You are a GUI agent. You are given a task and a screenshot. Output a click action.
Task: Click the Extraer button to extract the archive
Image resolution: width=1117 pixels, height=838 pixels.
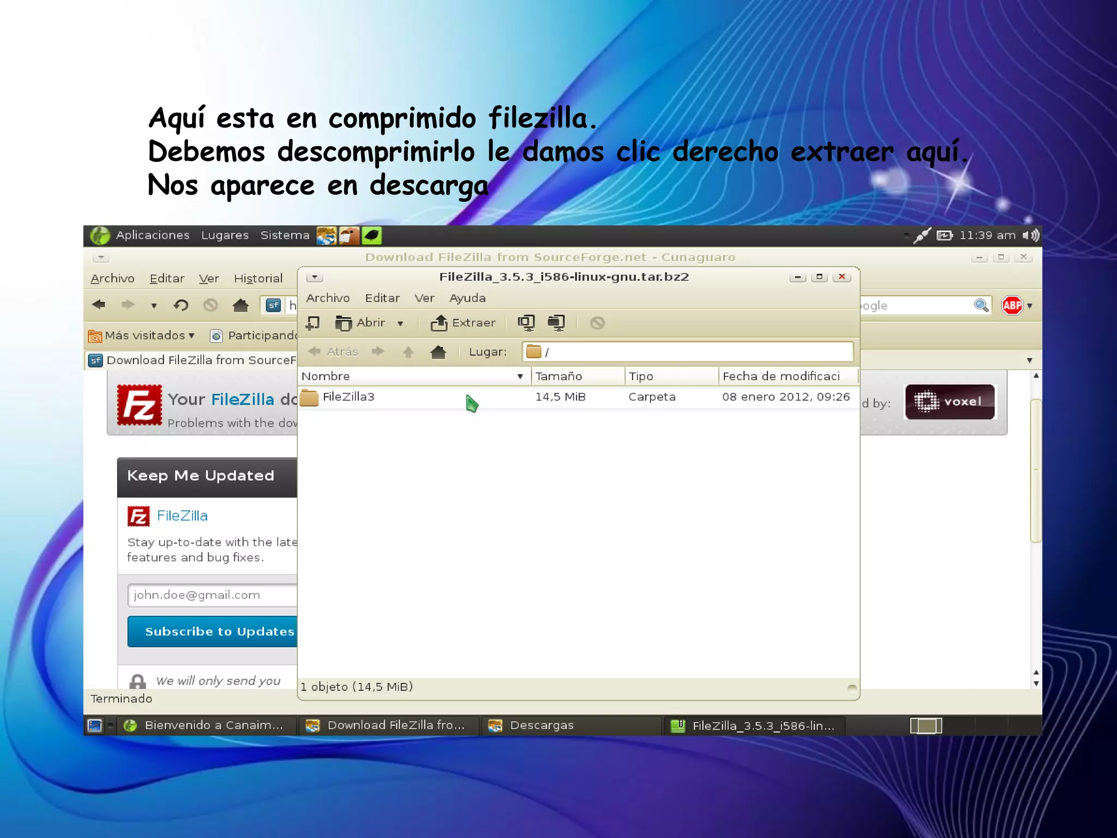463,323
